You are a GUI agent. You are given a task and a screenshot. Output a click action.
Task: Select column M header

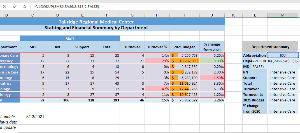pos(283,15)
